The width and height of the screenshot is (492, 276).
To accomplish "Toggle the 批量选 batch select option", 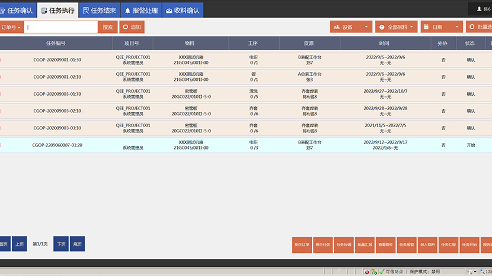I will tap(479, 27).
